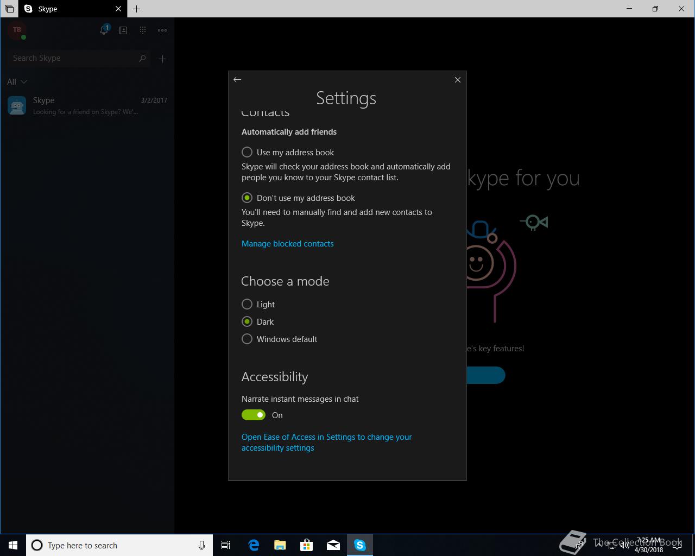Go back with the Settings back arrow
The height and width of the screenshot is (556, 695).
coord(237,80)
